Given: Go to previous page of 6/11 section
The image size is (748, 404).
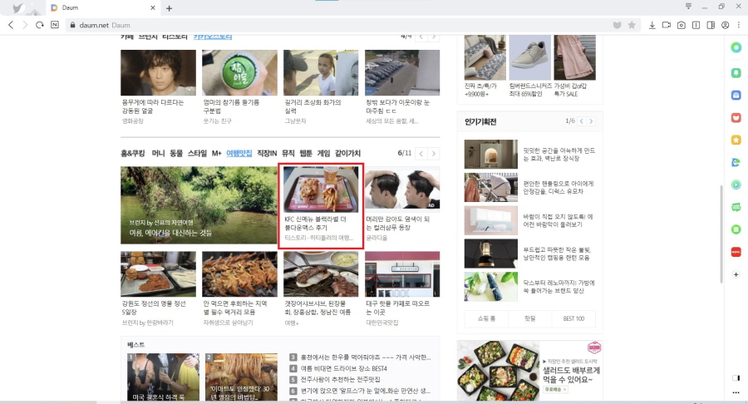Looking at the screenshot, I should coord(421,154).
